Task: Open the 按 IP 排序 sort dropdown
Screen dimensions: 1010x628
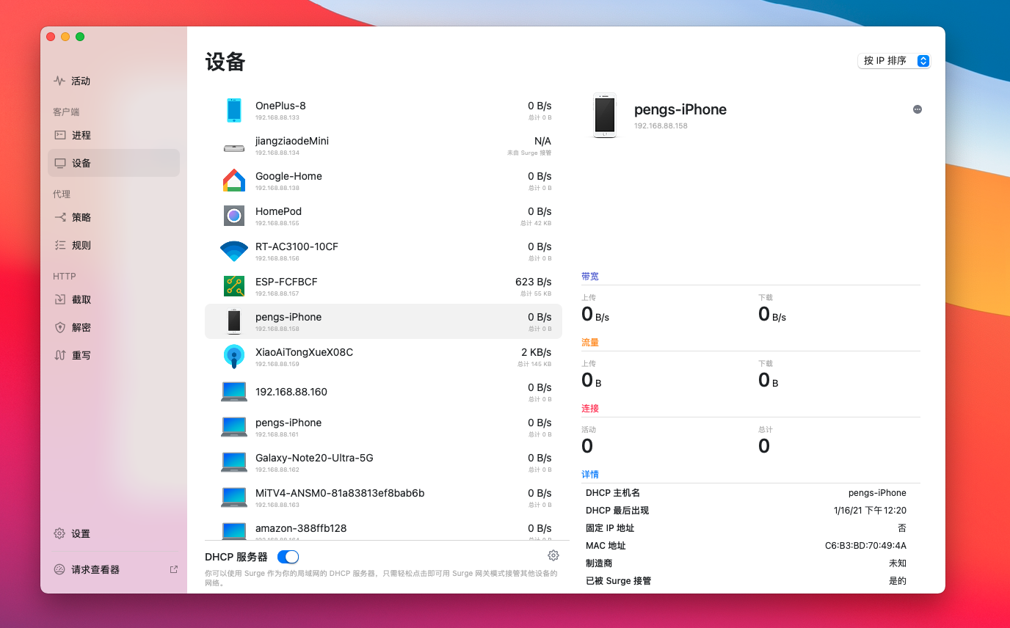Action: click(x=893, y=61)
